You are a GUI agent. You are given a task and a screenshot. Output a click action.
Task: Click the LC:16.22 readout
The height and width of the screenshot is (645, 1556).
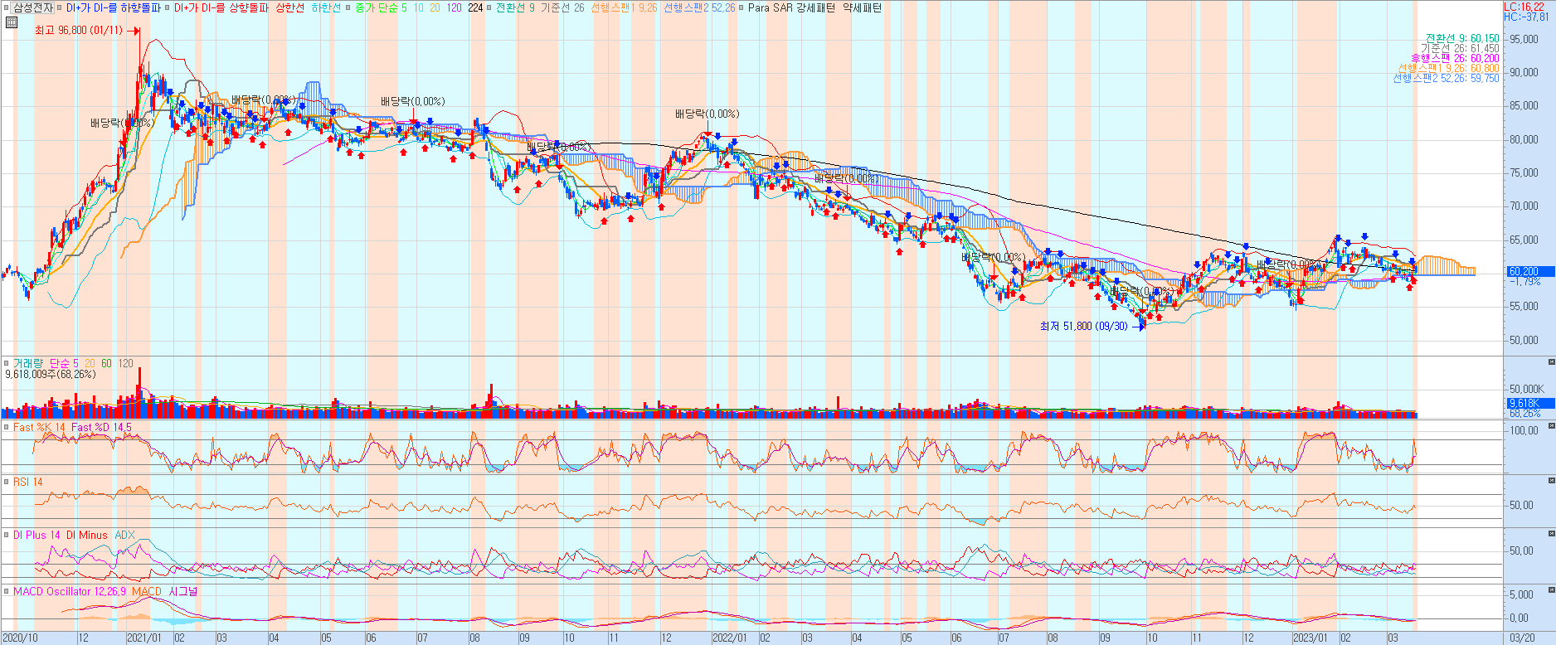(1524, 7)
